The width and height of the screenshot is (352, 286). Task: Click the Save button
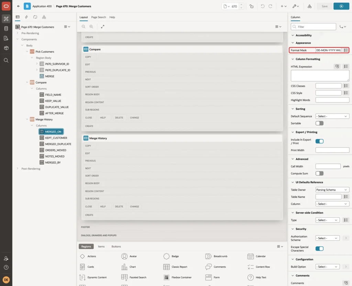click(x=324, y=6)
